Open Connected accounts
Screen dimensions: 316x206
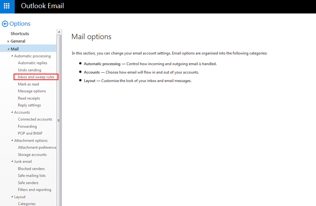35,119
